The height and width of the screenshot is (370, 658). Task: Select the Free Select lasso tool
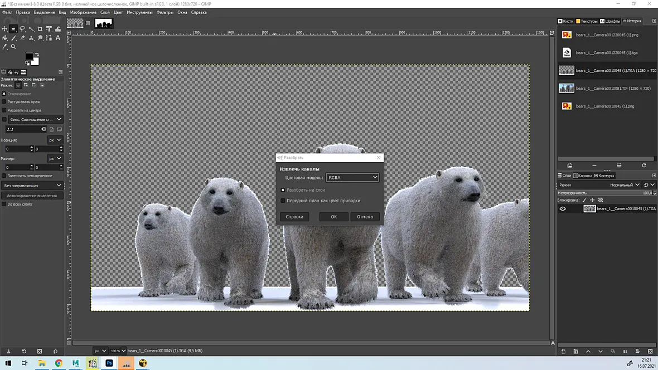(x=22, y=29)
